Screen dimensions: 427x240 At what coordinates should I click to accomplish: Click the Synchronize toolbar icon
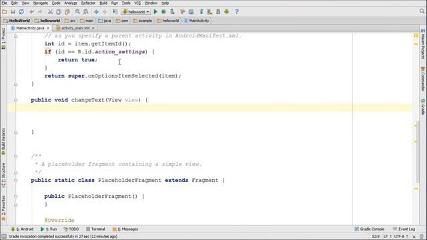21,12
